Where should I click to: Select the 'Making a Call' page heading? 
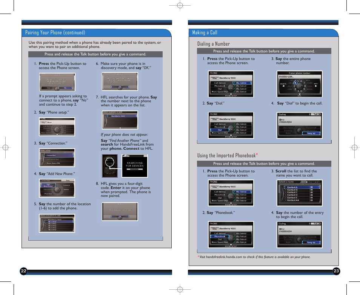pos(205,32)
